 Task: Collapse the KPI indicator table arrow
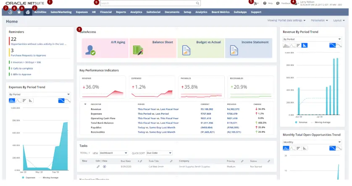pyautogui.click(x=85, y=104)
